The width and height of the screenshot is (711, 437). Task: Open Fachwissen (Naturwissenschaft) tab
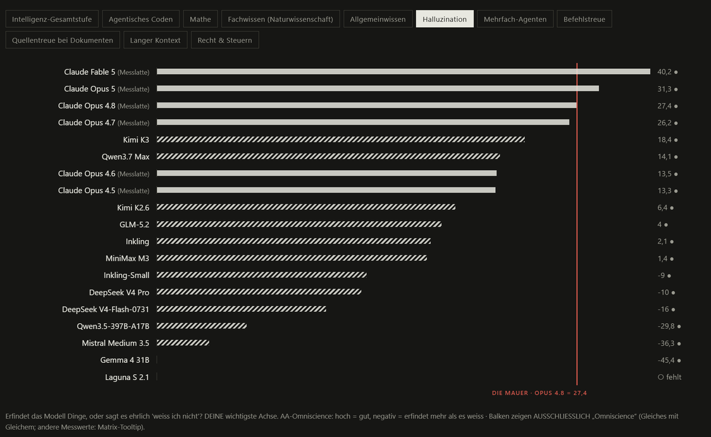280,19
